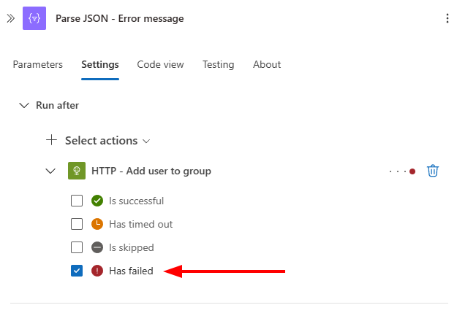Viewport: 457px width, 313px height.
Task: Open the Code view tab
Action: 160,64
